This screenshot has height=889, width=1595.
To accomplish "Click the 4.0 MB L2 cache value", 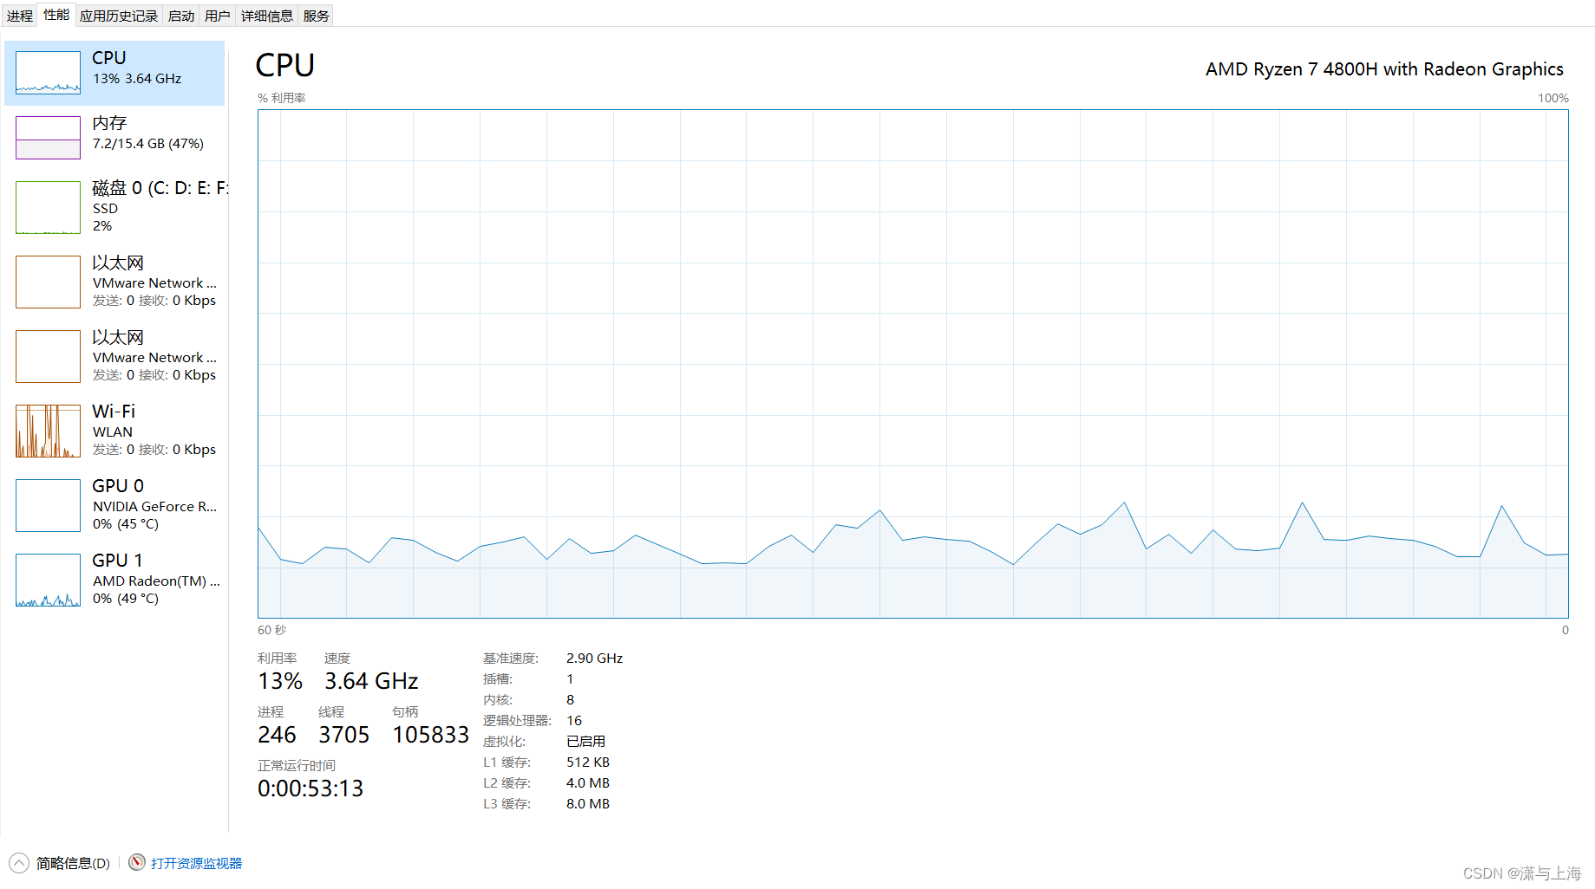I will pyautogui.click(x=588, y=783).
